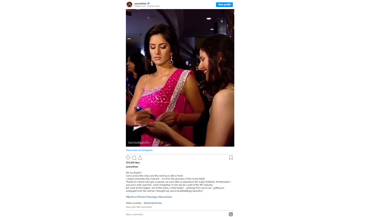This screenshot has width=392, height=217.
Task: Click the View profile button
Action: click(x=224, y=4)
